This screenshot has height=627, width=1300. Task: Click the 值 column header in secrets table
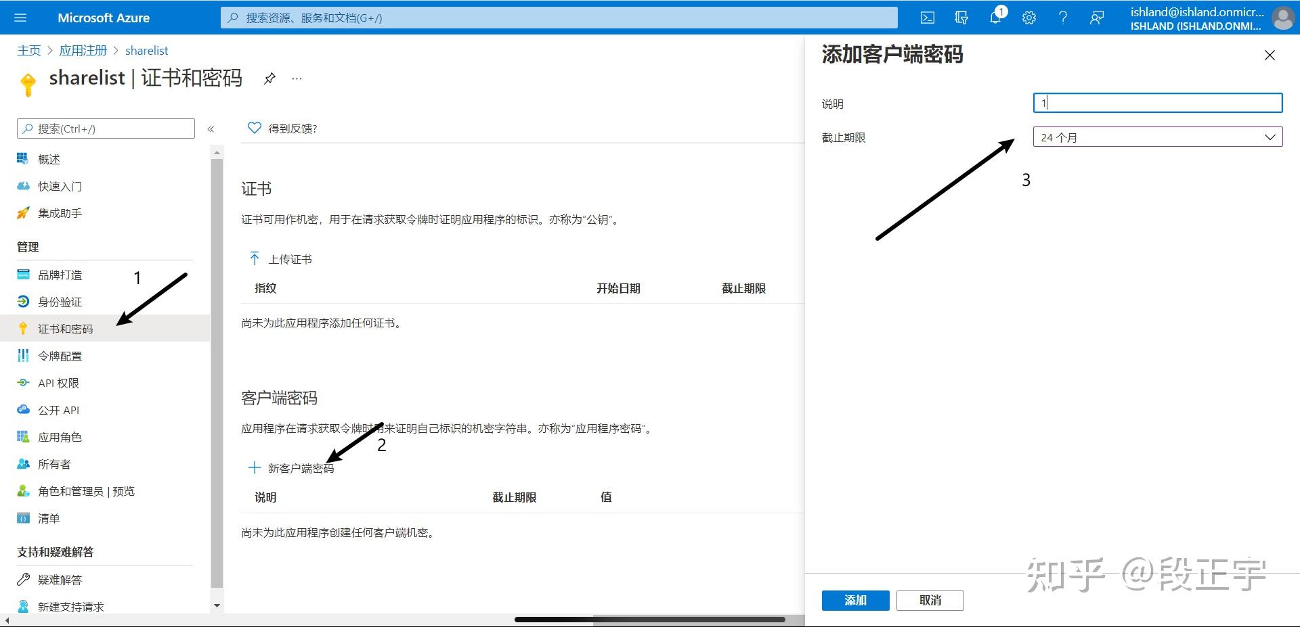606,497
